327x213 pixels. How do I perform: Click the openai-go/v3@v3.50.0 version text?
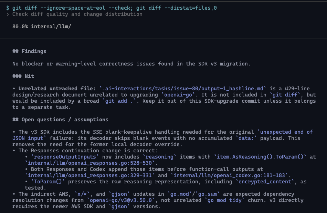[x=121, y=200]
